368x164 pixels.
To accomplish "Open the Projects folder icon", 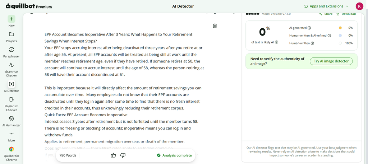I will click(x=11, y=34).
